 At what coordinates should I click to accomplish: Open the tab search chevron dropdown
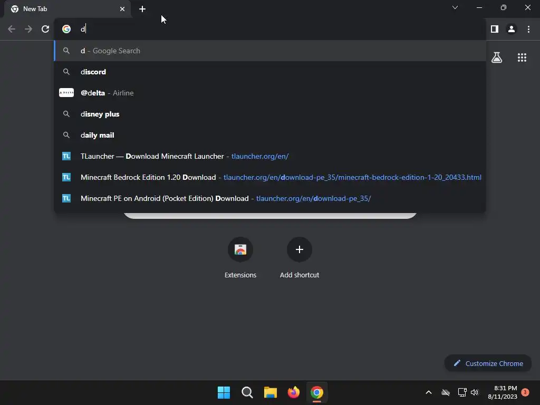[x=455, y=7]
